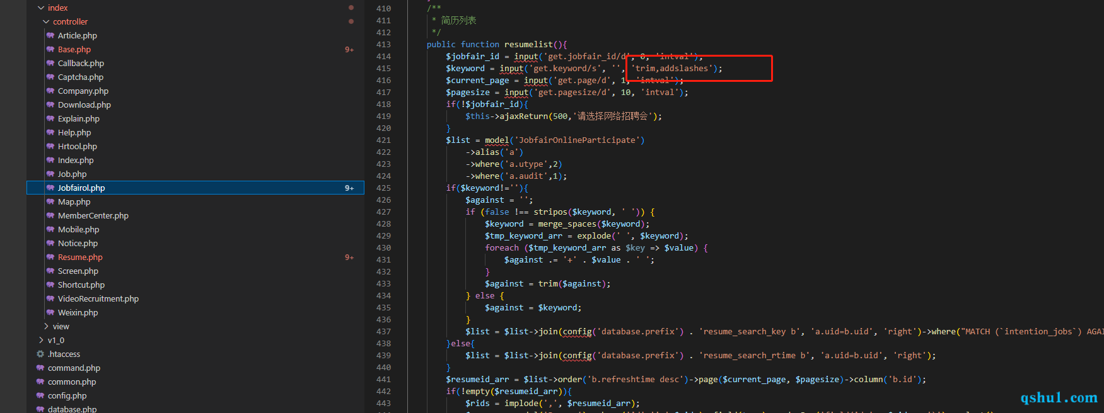Viewport: 1104px width, 413px height.
Task: Click PHP icon beside Company.php
Action: (50, 91)
